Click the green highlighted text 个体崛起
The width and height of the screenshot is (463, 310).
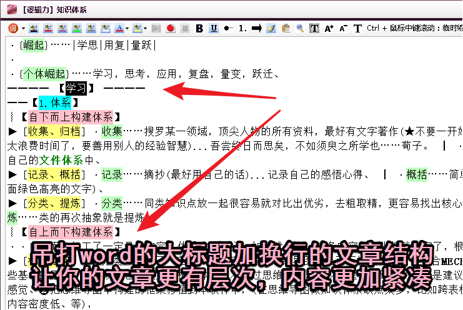click(44, 74)
